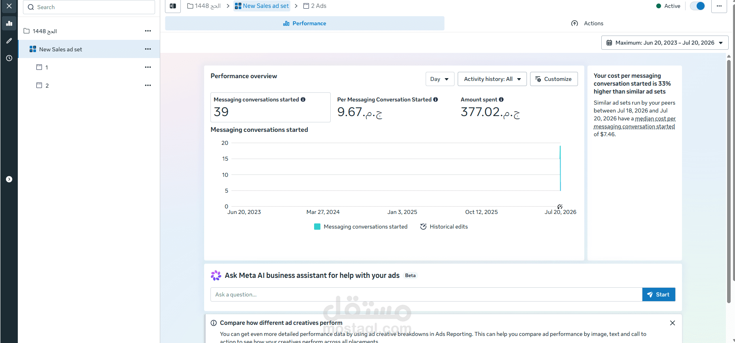This screenshot has width=735, height=343.
Task: Select the Per Messaging Conversation Started metric
Action: (394, 107)
